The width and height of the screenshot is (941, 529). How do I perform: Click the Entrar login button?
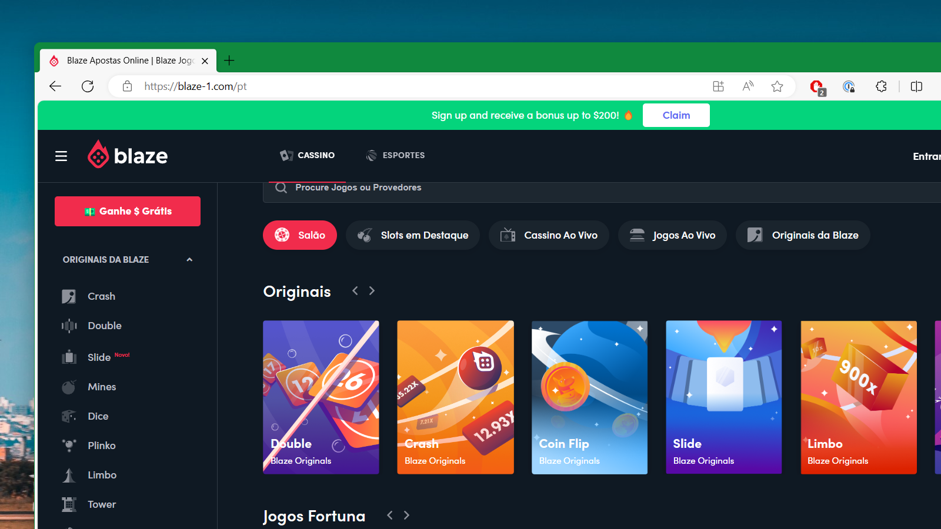pos(926,156)
